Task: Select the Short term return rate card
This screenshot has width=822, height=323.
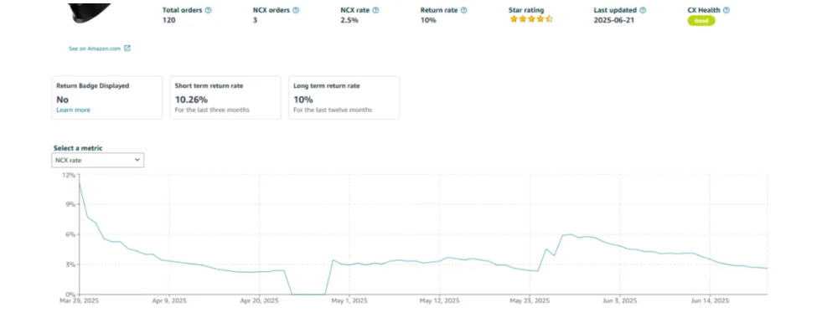Action: pos(226,97)
